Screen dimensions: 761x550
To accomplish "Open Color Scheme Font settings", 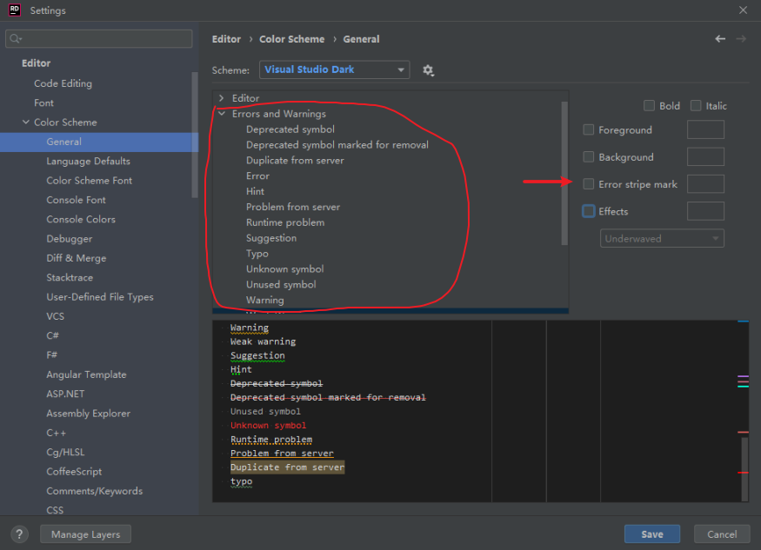I will (90, 181).
